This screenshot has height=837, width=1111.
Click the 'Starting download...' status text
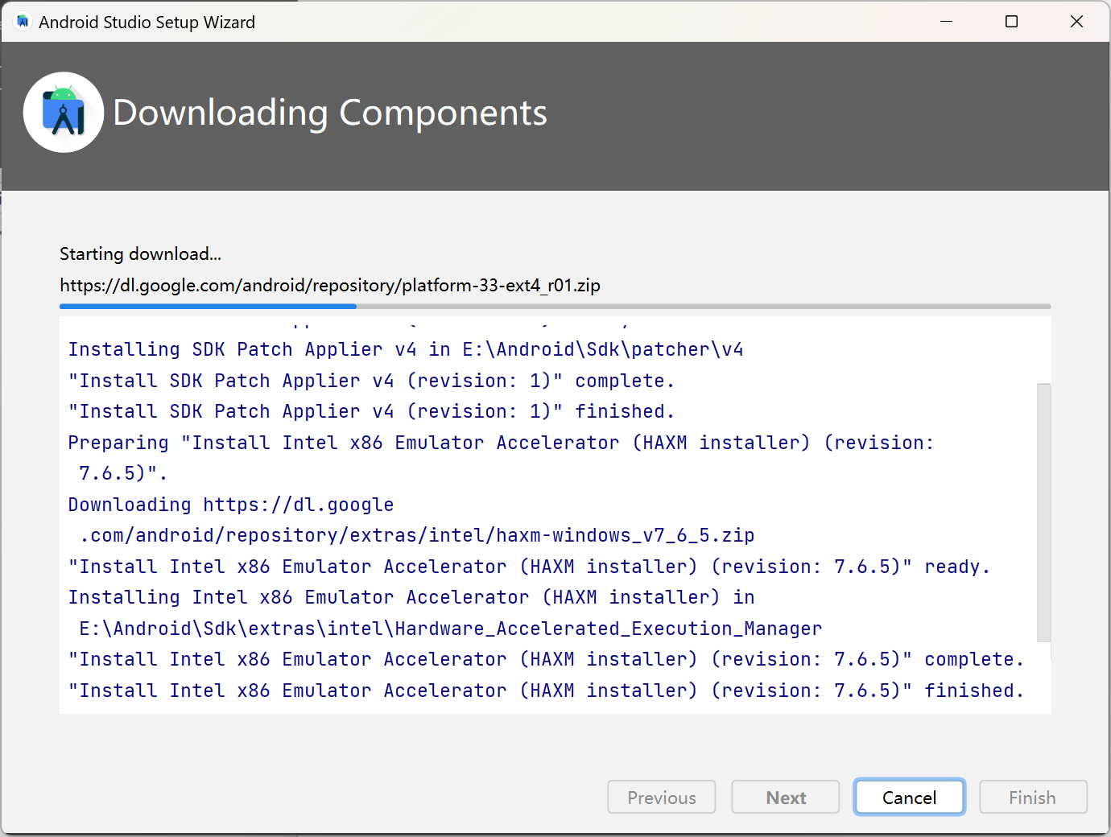(140, 254)
